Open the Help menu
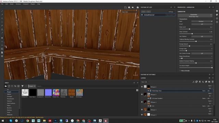Viewport: 219px width, 123px height. pos(39,4)
